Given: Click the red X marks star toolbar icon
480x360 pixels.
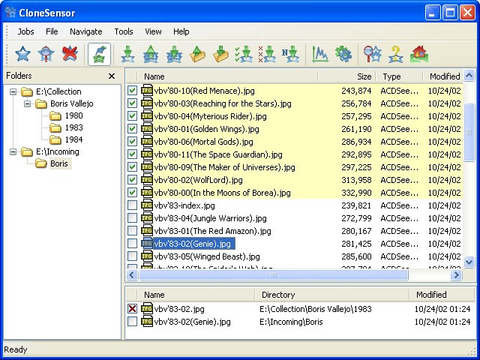Looking at the screenshot, I should click(267, 54).
